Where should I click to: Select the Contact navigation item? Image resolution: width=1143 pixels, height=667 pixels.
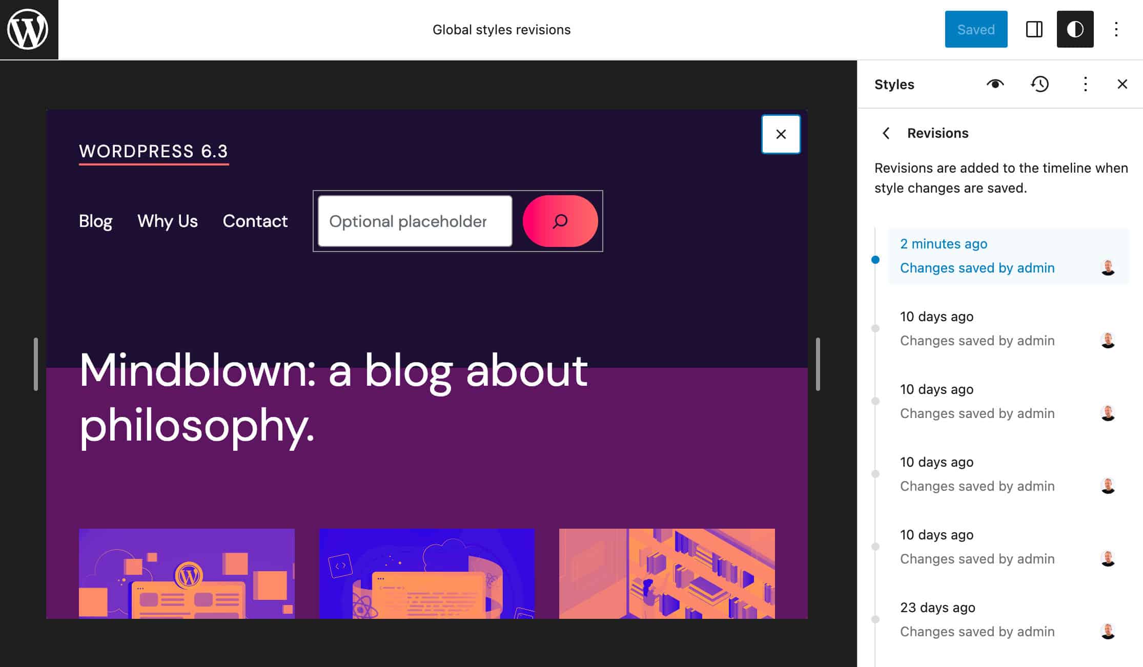tap(255, 221)
